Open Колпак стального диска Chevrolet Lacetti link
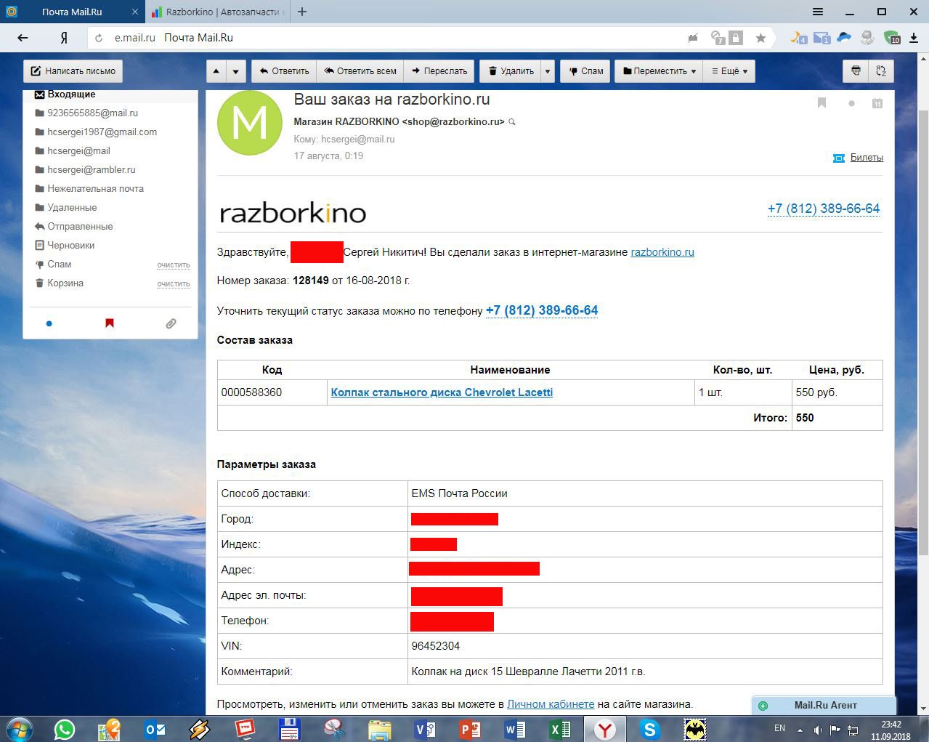This screenshot has width=929, height=742. [442, 392]
